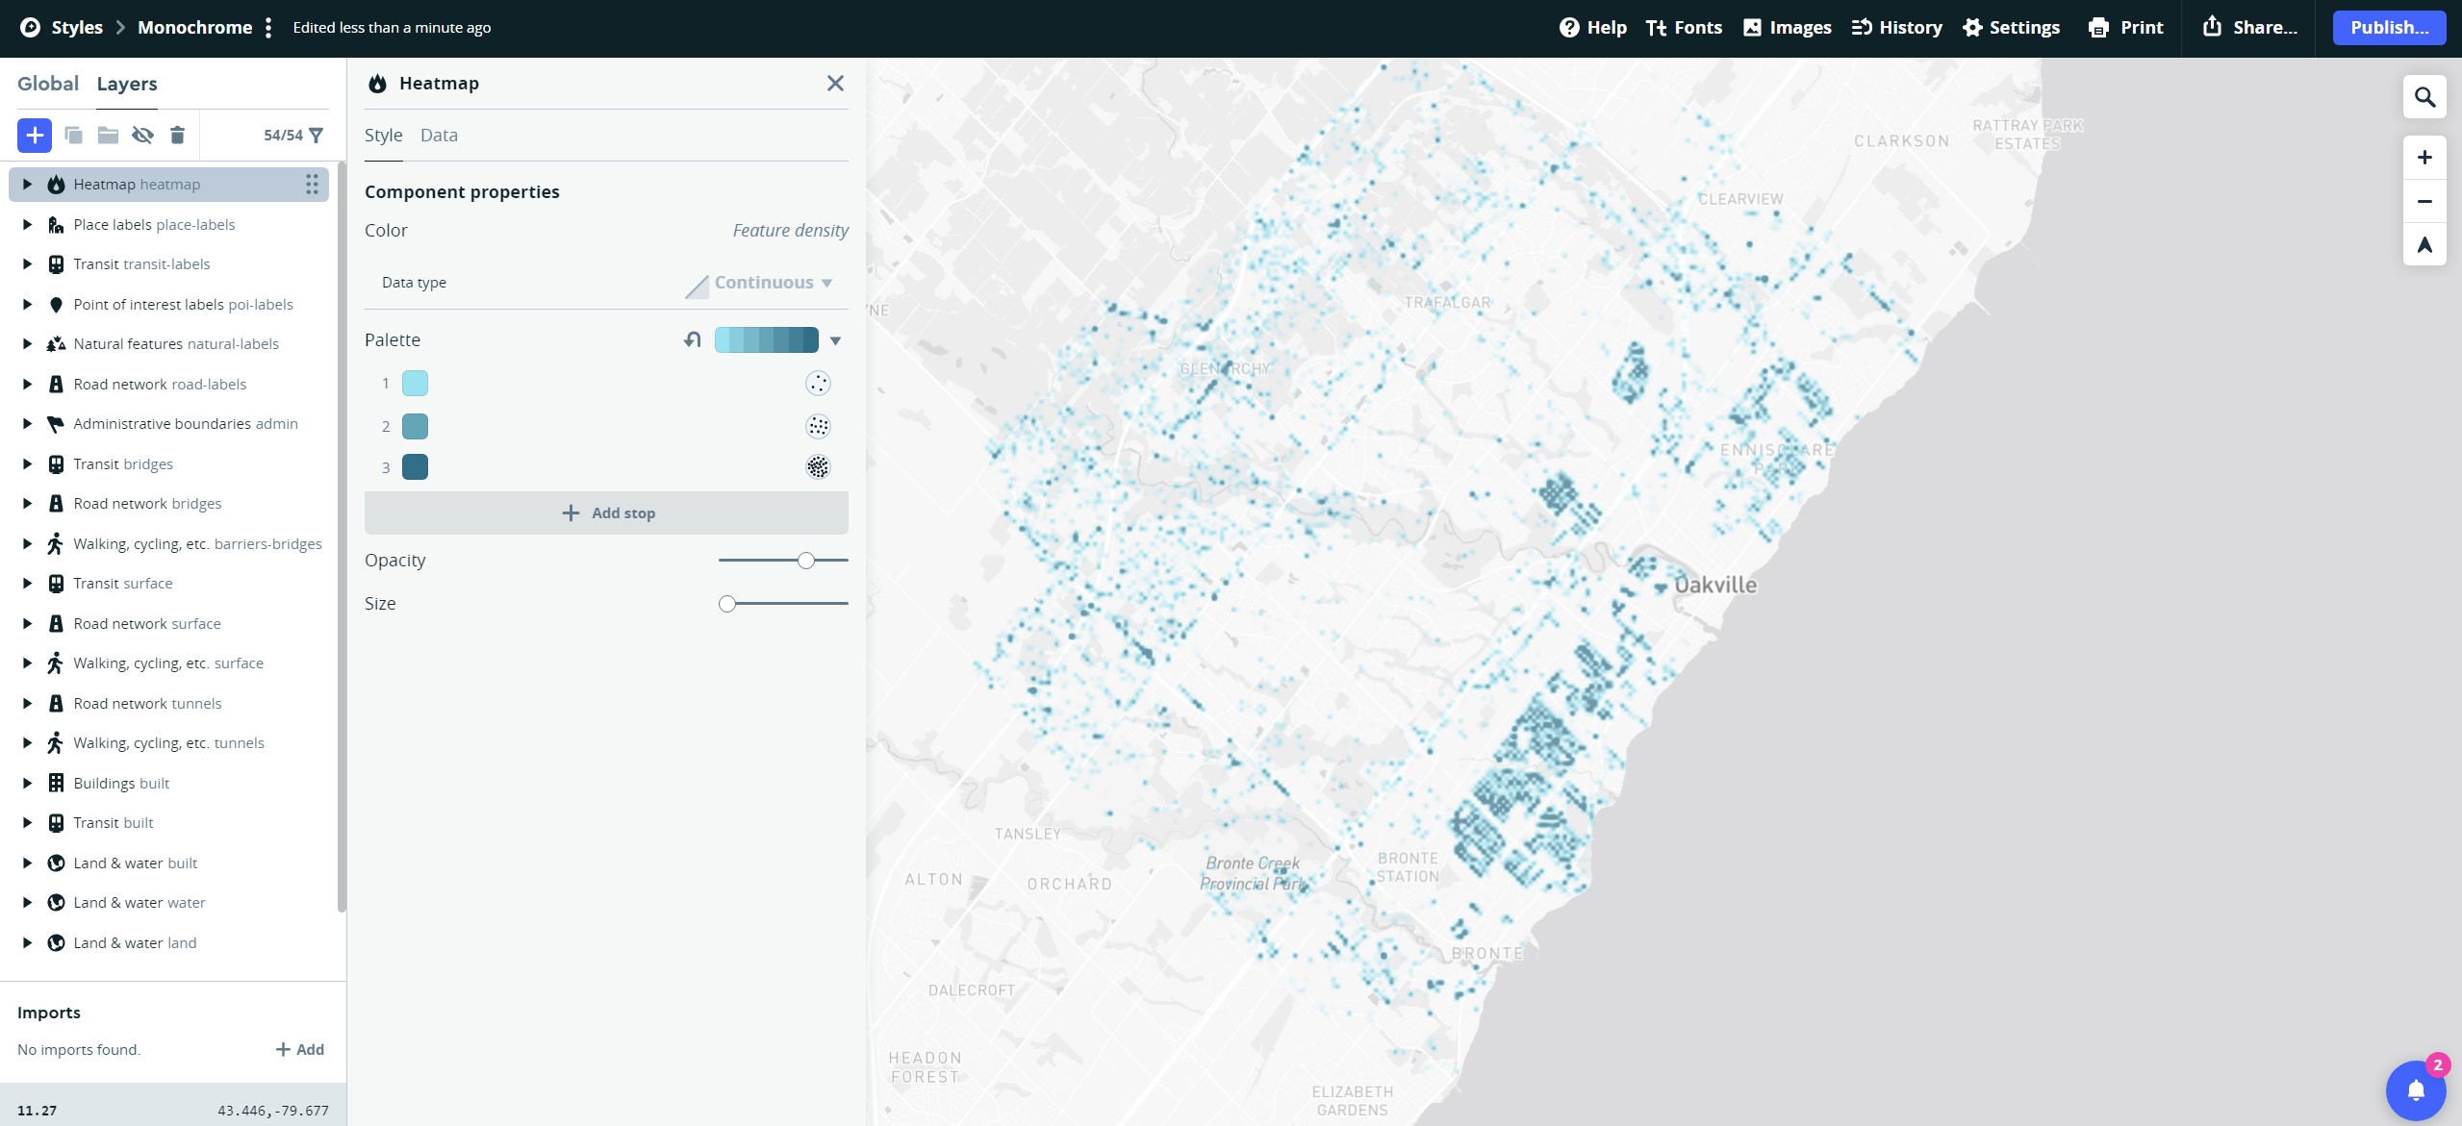Click the group layers folder icon

pos(108,136)
